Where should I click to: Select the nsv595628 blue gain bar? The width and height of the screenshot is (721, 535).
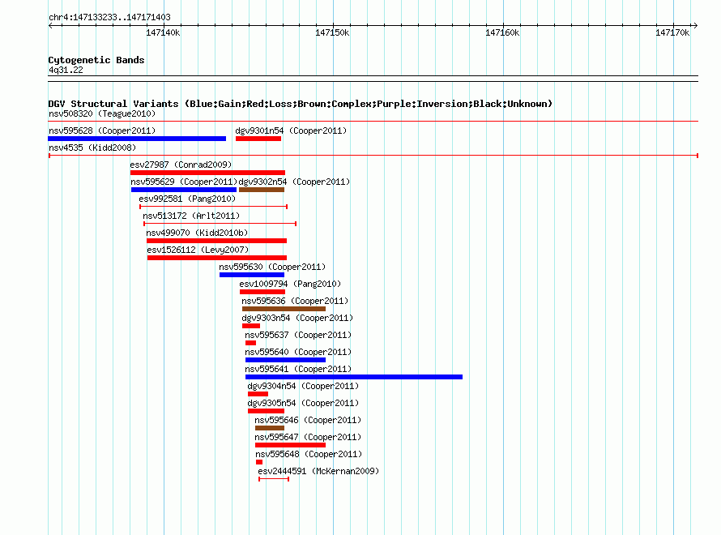137,139
